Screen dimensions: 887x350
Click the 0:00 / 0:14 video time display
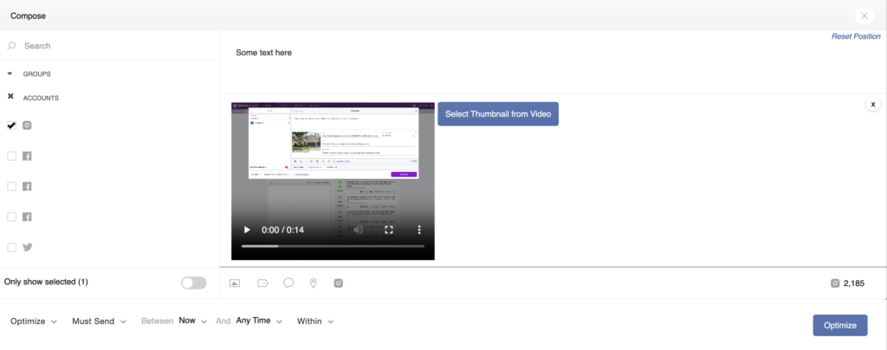[283, 231]
